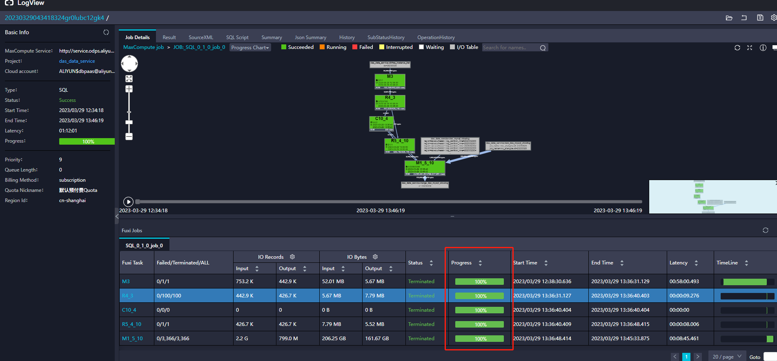Select the SQL_0_1_0_job_0 Fuxi tab
The image size is (777, 361).
(x=144, y=245)
